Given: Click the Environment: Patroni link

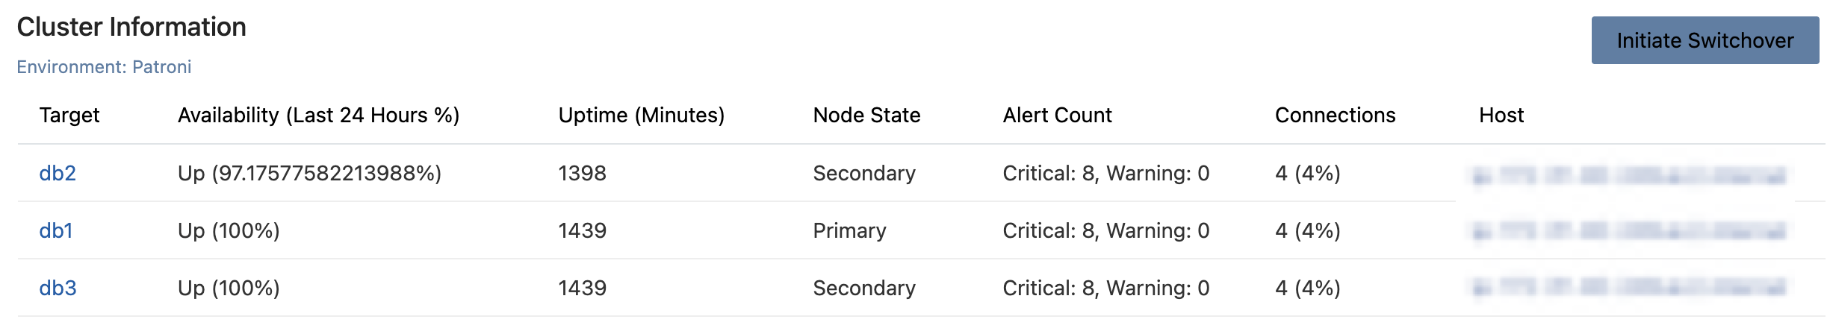Looking at the screenshot, I should pyautogui.click(x=104, y=67).
